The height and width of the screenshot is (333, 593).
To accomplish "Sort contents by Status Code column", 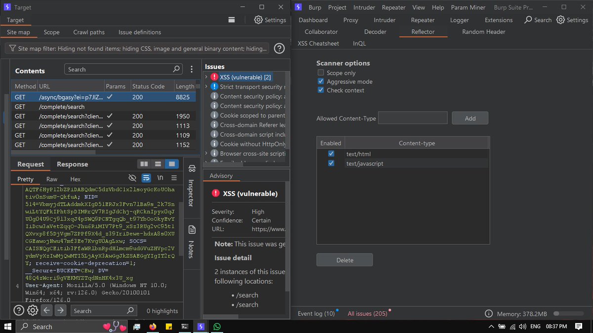I will pyautogui.click(x=152, y=86).
